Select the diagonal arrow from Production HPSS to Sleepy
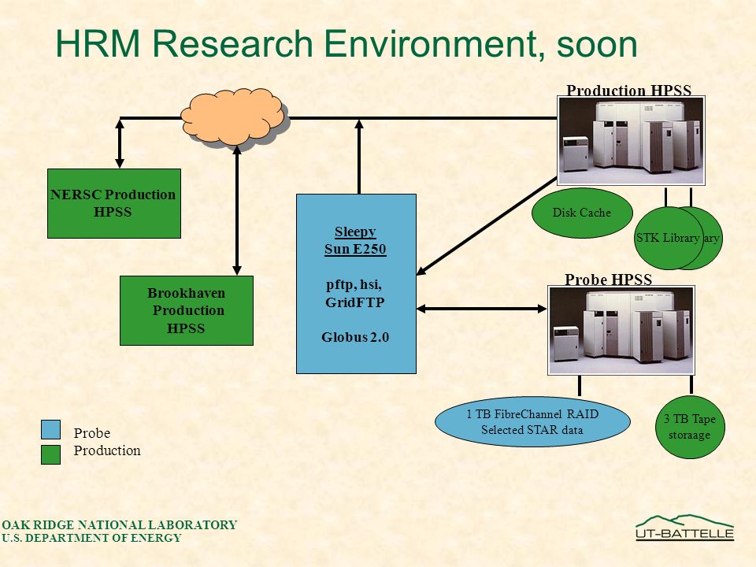The width and height of the screenshot is (756, 567). point(487,227)
